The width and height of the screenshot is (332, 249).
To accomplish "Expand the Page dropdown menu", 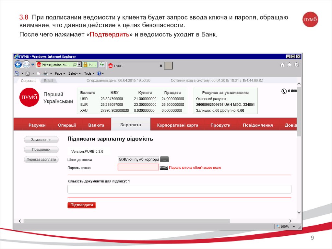I will tap(60, 74).
